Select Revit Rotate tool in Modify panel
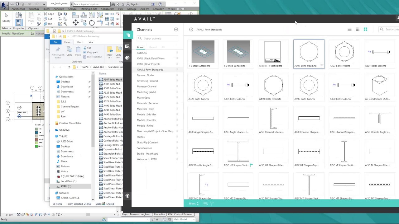This screenshot has width=399, height=224. click(x=92, y=23)
